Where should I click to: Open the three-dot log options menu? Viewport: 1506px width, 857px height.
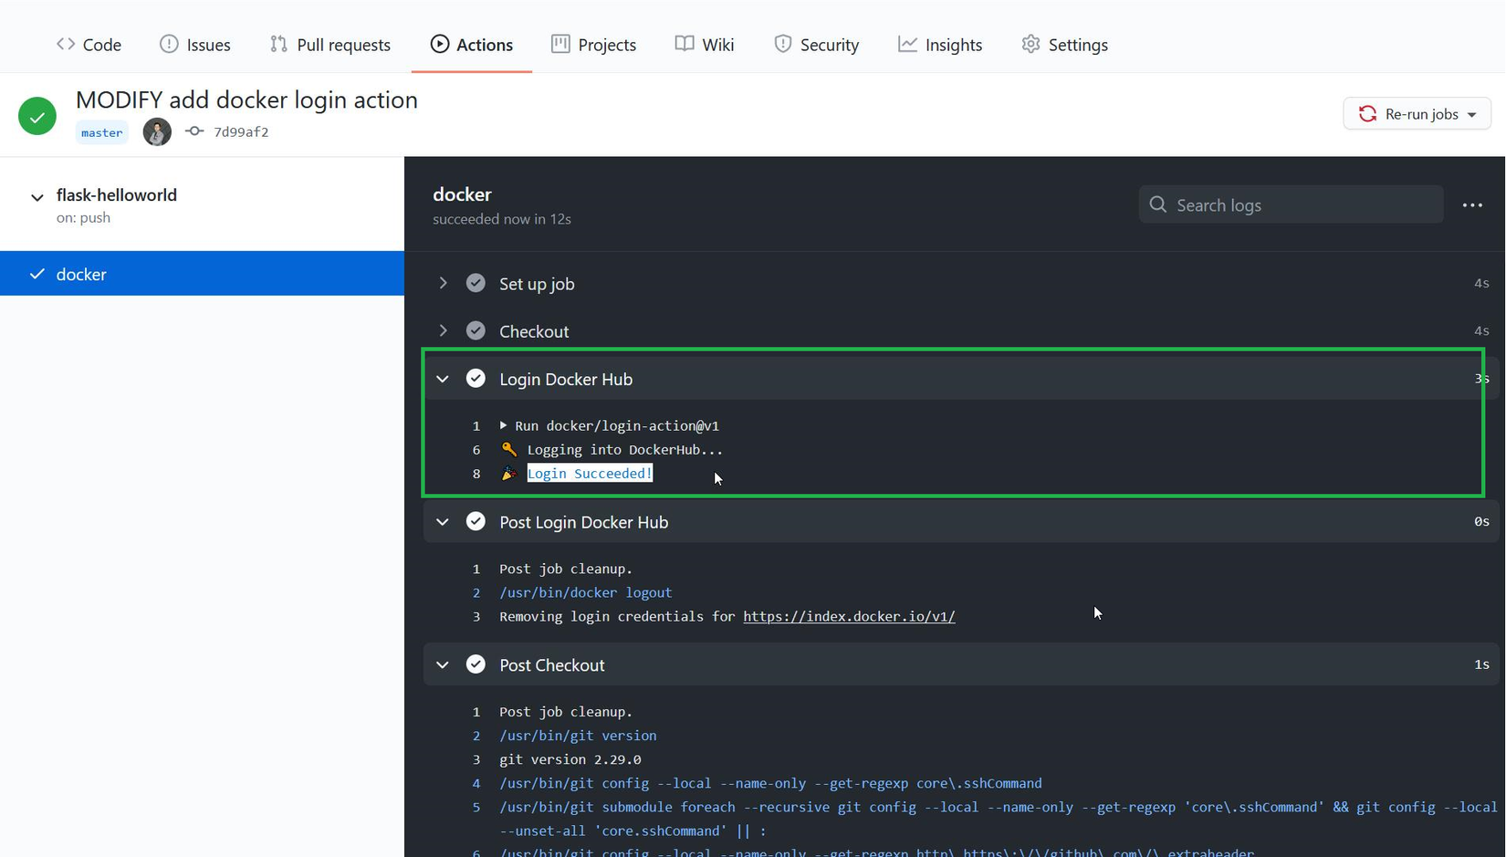(x=1472, y=205)
